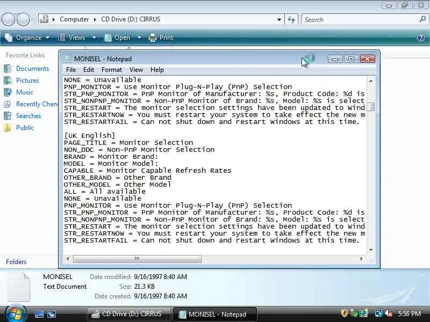Click the 'BRAND = Monitor Brand:' line
The image size is (430, 322).
[x=111, y=157]
